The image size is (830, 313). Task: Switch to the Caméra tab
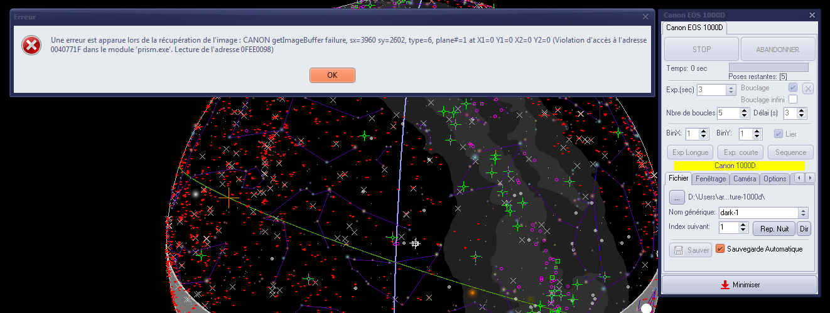[x=745, y=179]
